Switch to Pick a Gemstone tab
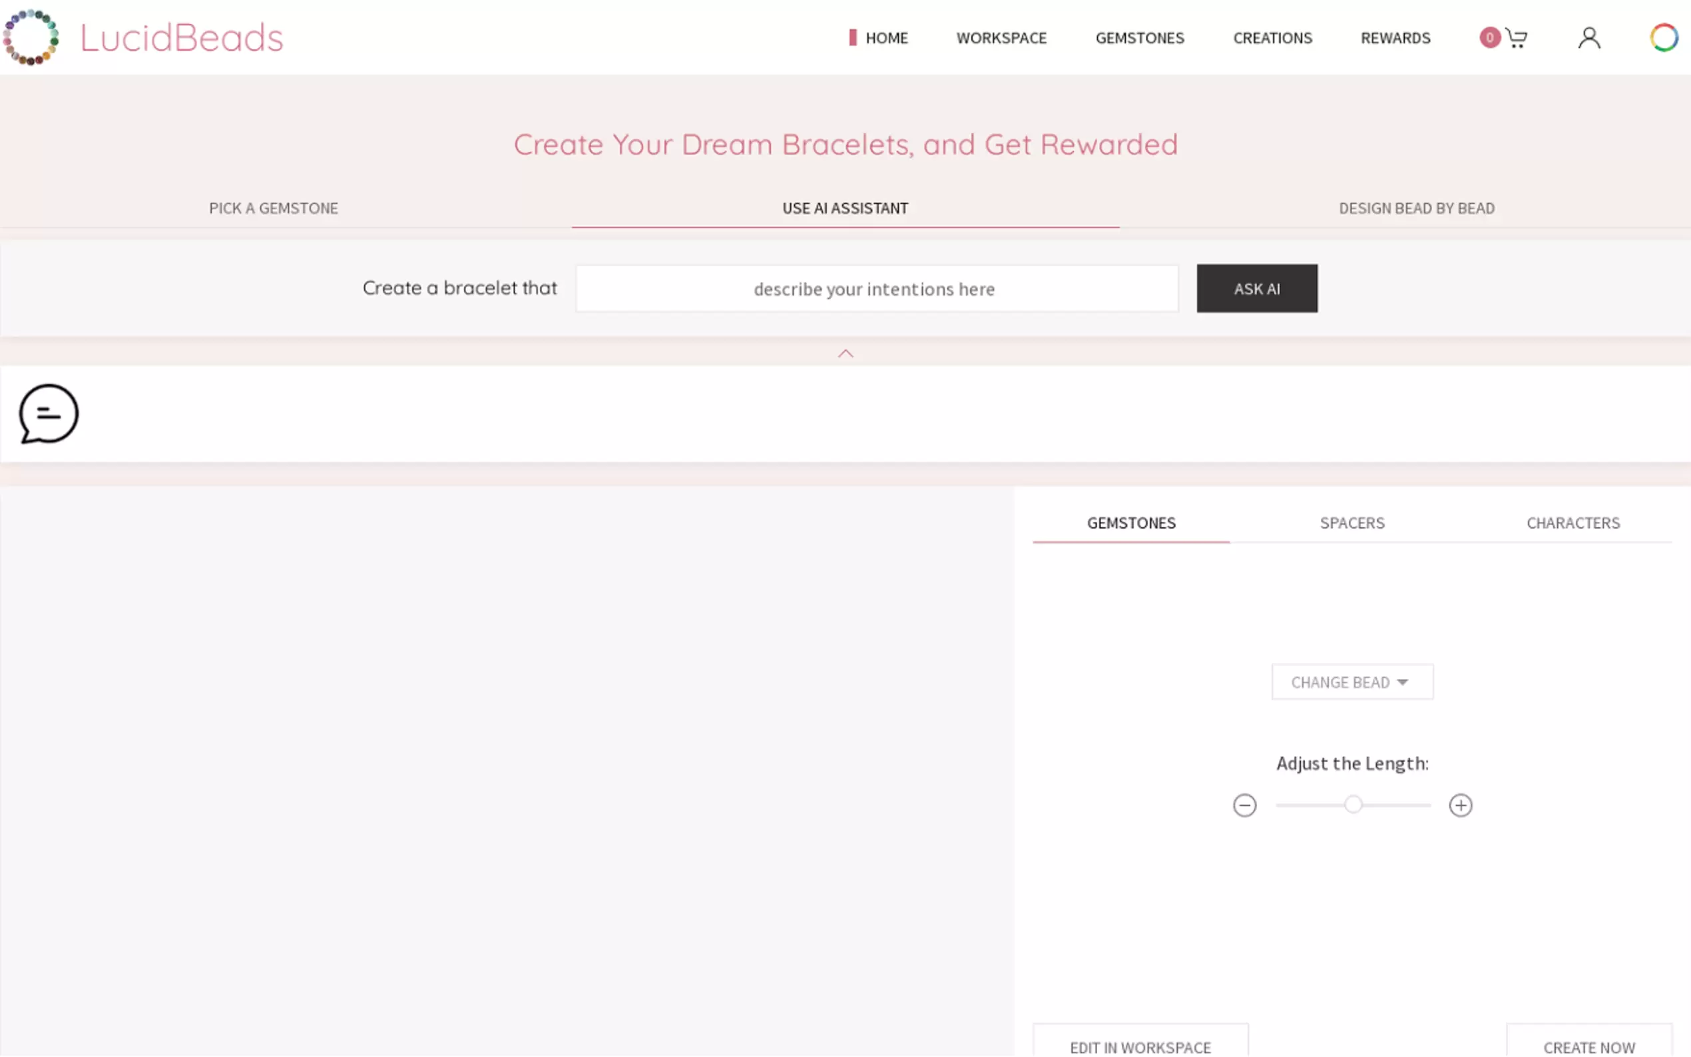This screenshot has height=1057, width=1691. coord(274,208)
